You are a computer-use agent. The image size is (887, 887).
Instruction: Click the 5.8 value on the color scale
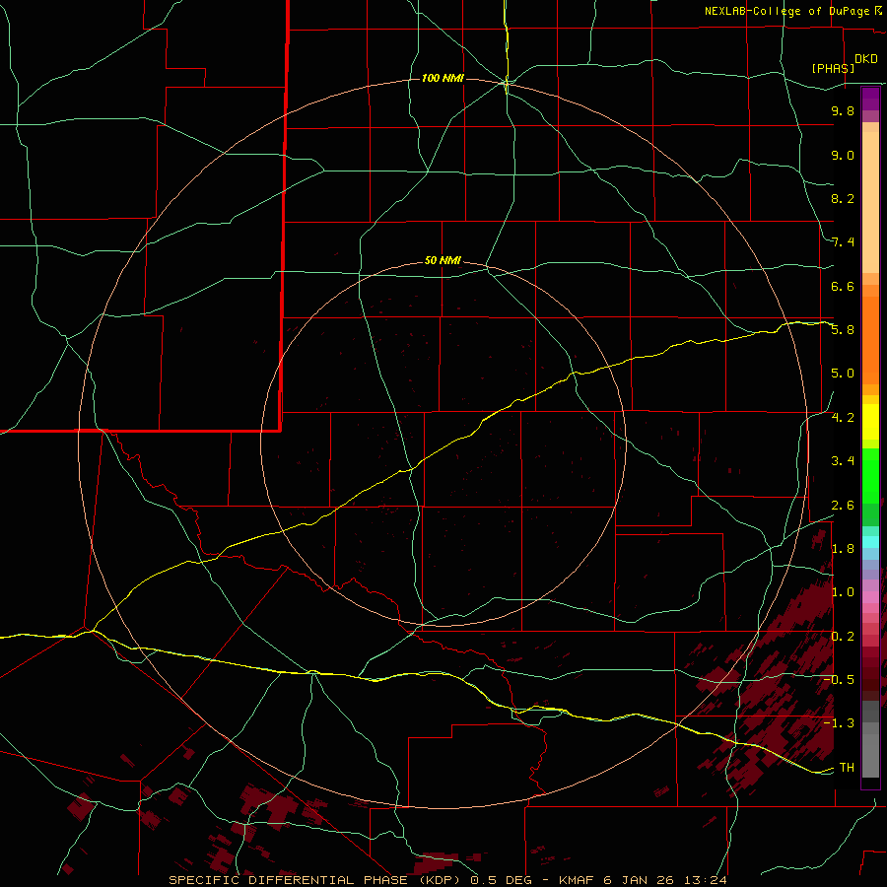click(x=843, y=329)
